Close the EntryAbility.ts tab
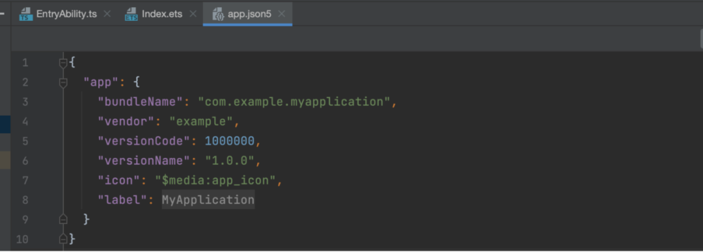 pyautogui.click(x=107, y=14)
